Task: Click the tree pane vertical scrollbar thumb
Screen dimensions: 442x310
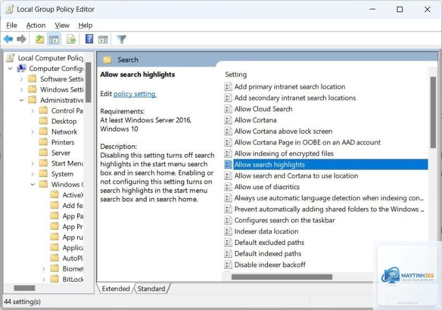Action: pos(88,82)
